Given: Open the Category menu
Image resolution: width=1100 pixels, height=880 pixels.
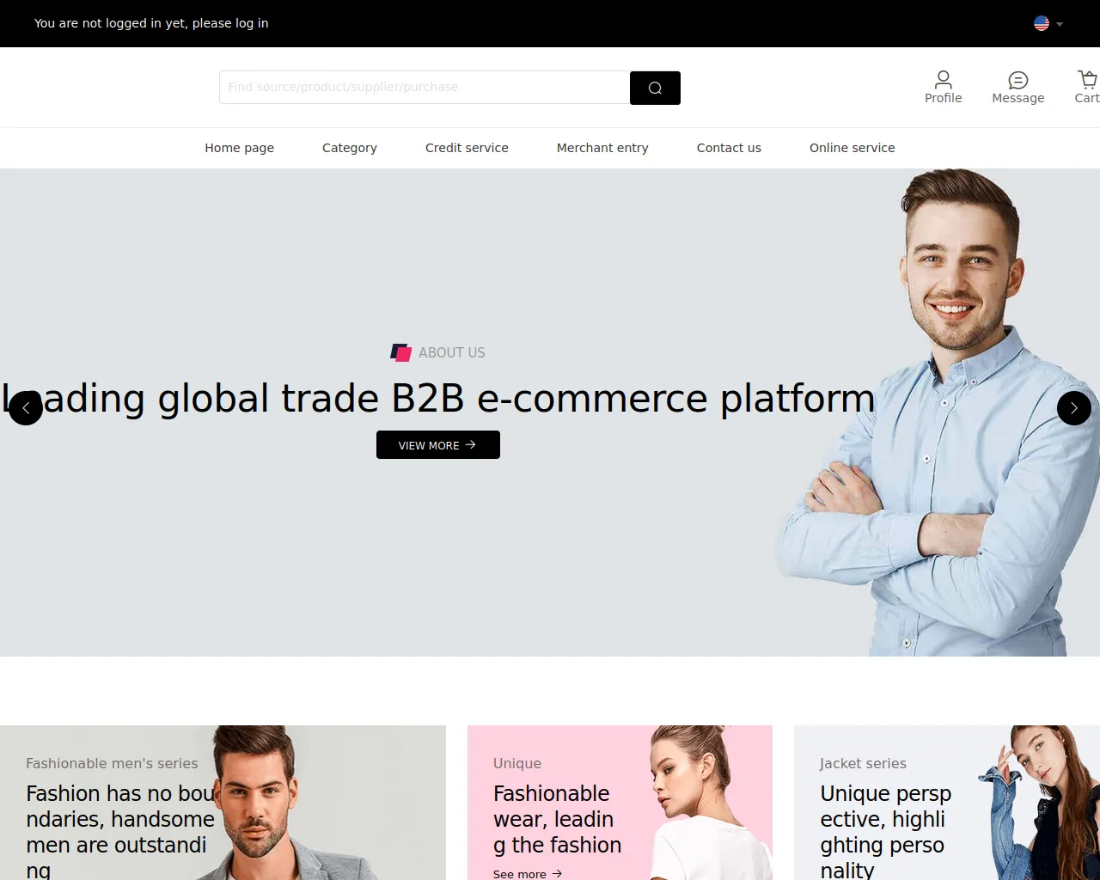Looking at the screenshot, I should (350, 148).
